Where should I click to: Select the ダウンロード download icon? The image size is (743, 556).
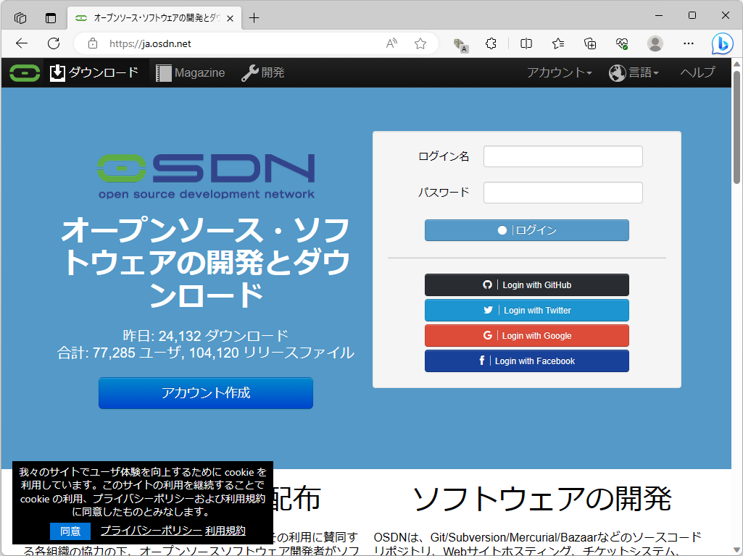pyautogui.click(x=57, y=72)
